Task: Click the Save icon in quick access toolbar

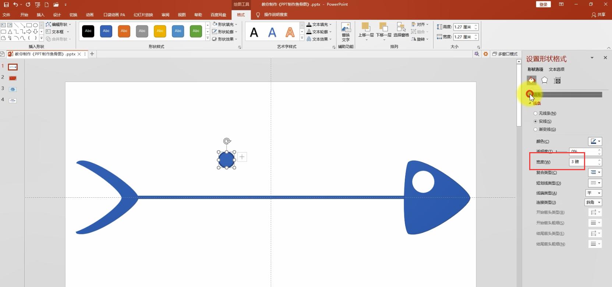Action: click(6, 4)
